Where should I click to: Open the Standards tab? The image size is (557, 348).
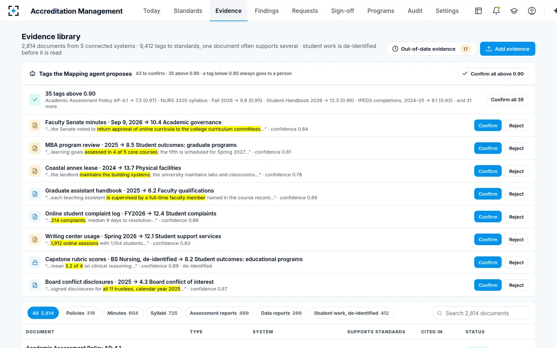click(188, 11)
